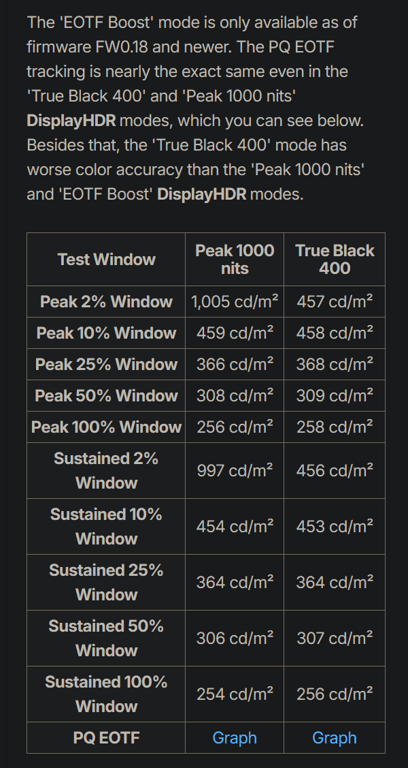Select the 'Sustained 10% Window' row label
This screenshot has width=408, height=768.
click(106, 527)
